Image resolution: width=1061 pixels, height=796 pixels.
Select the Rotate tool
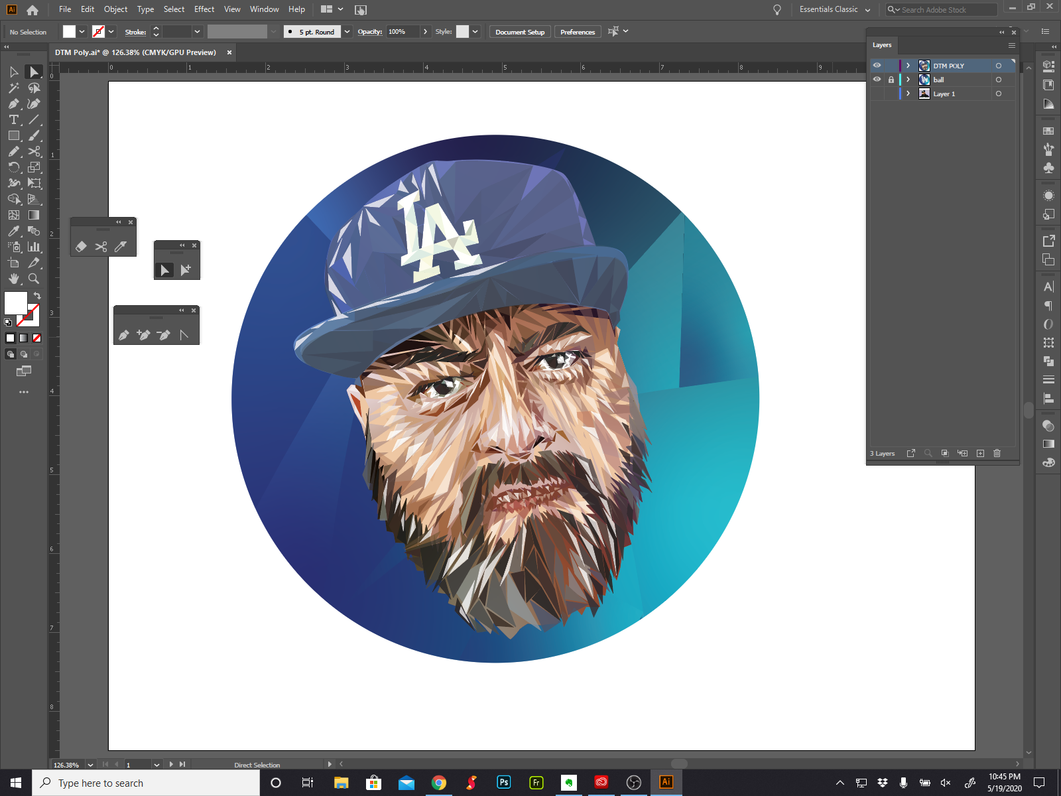point(13,167)
